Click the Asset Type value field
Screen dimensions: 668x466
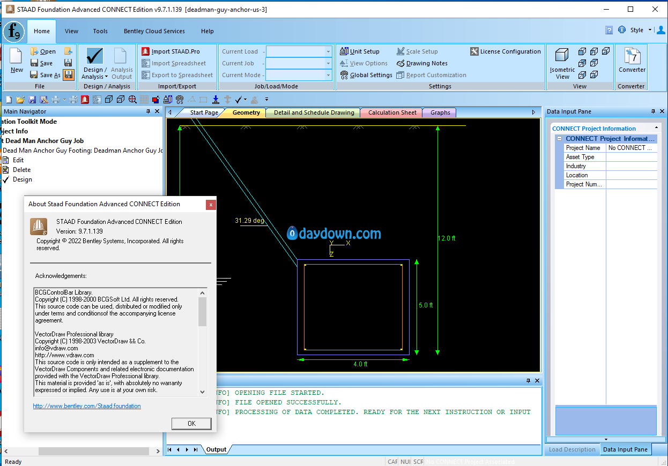632,157
